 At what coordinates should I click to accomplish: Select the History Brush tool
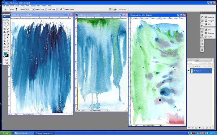pyautogui.click(x=8, y=32)
